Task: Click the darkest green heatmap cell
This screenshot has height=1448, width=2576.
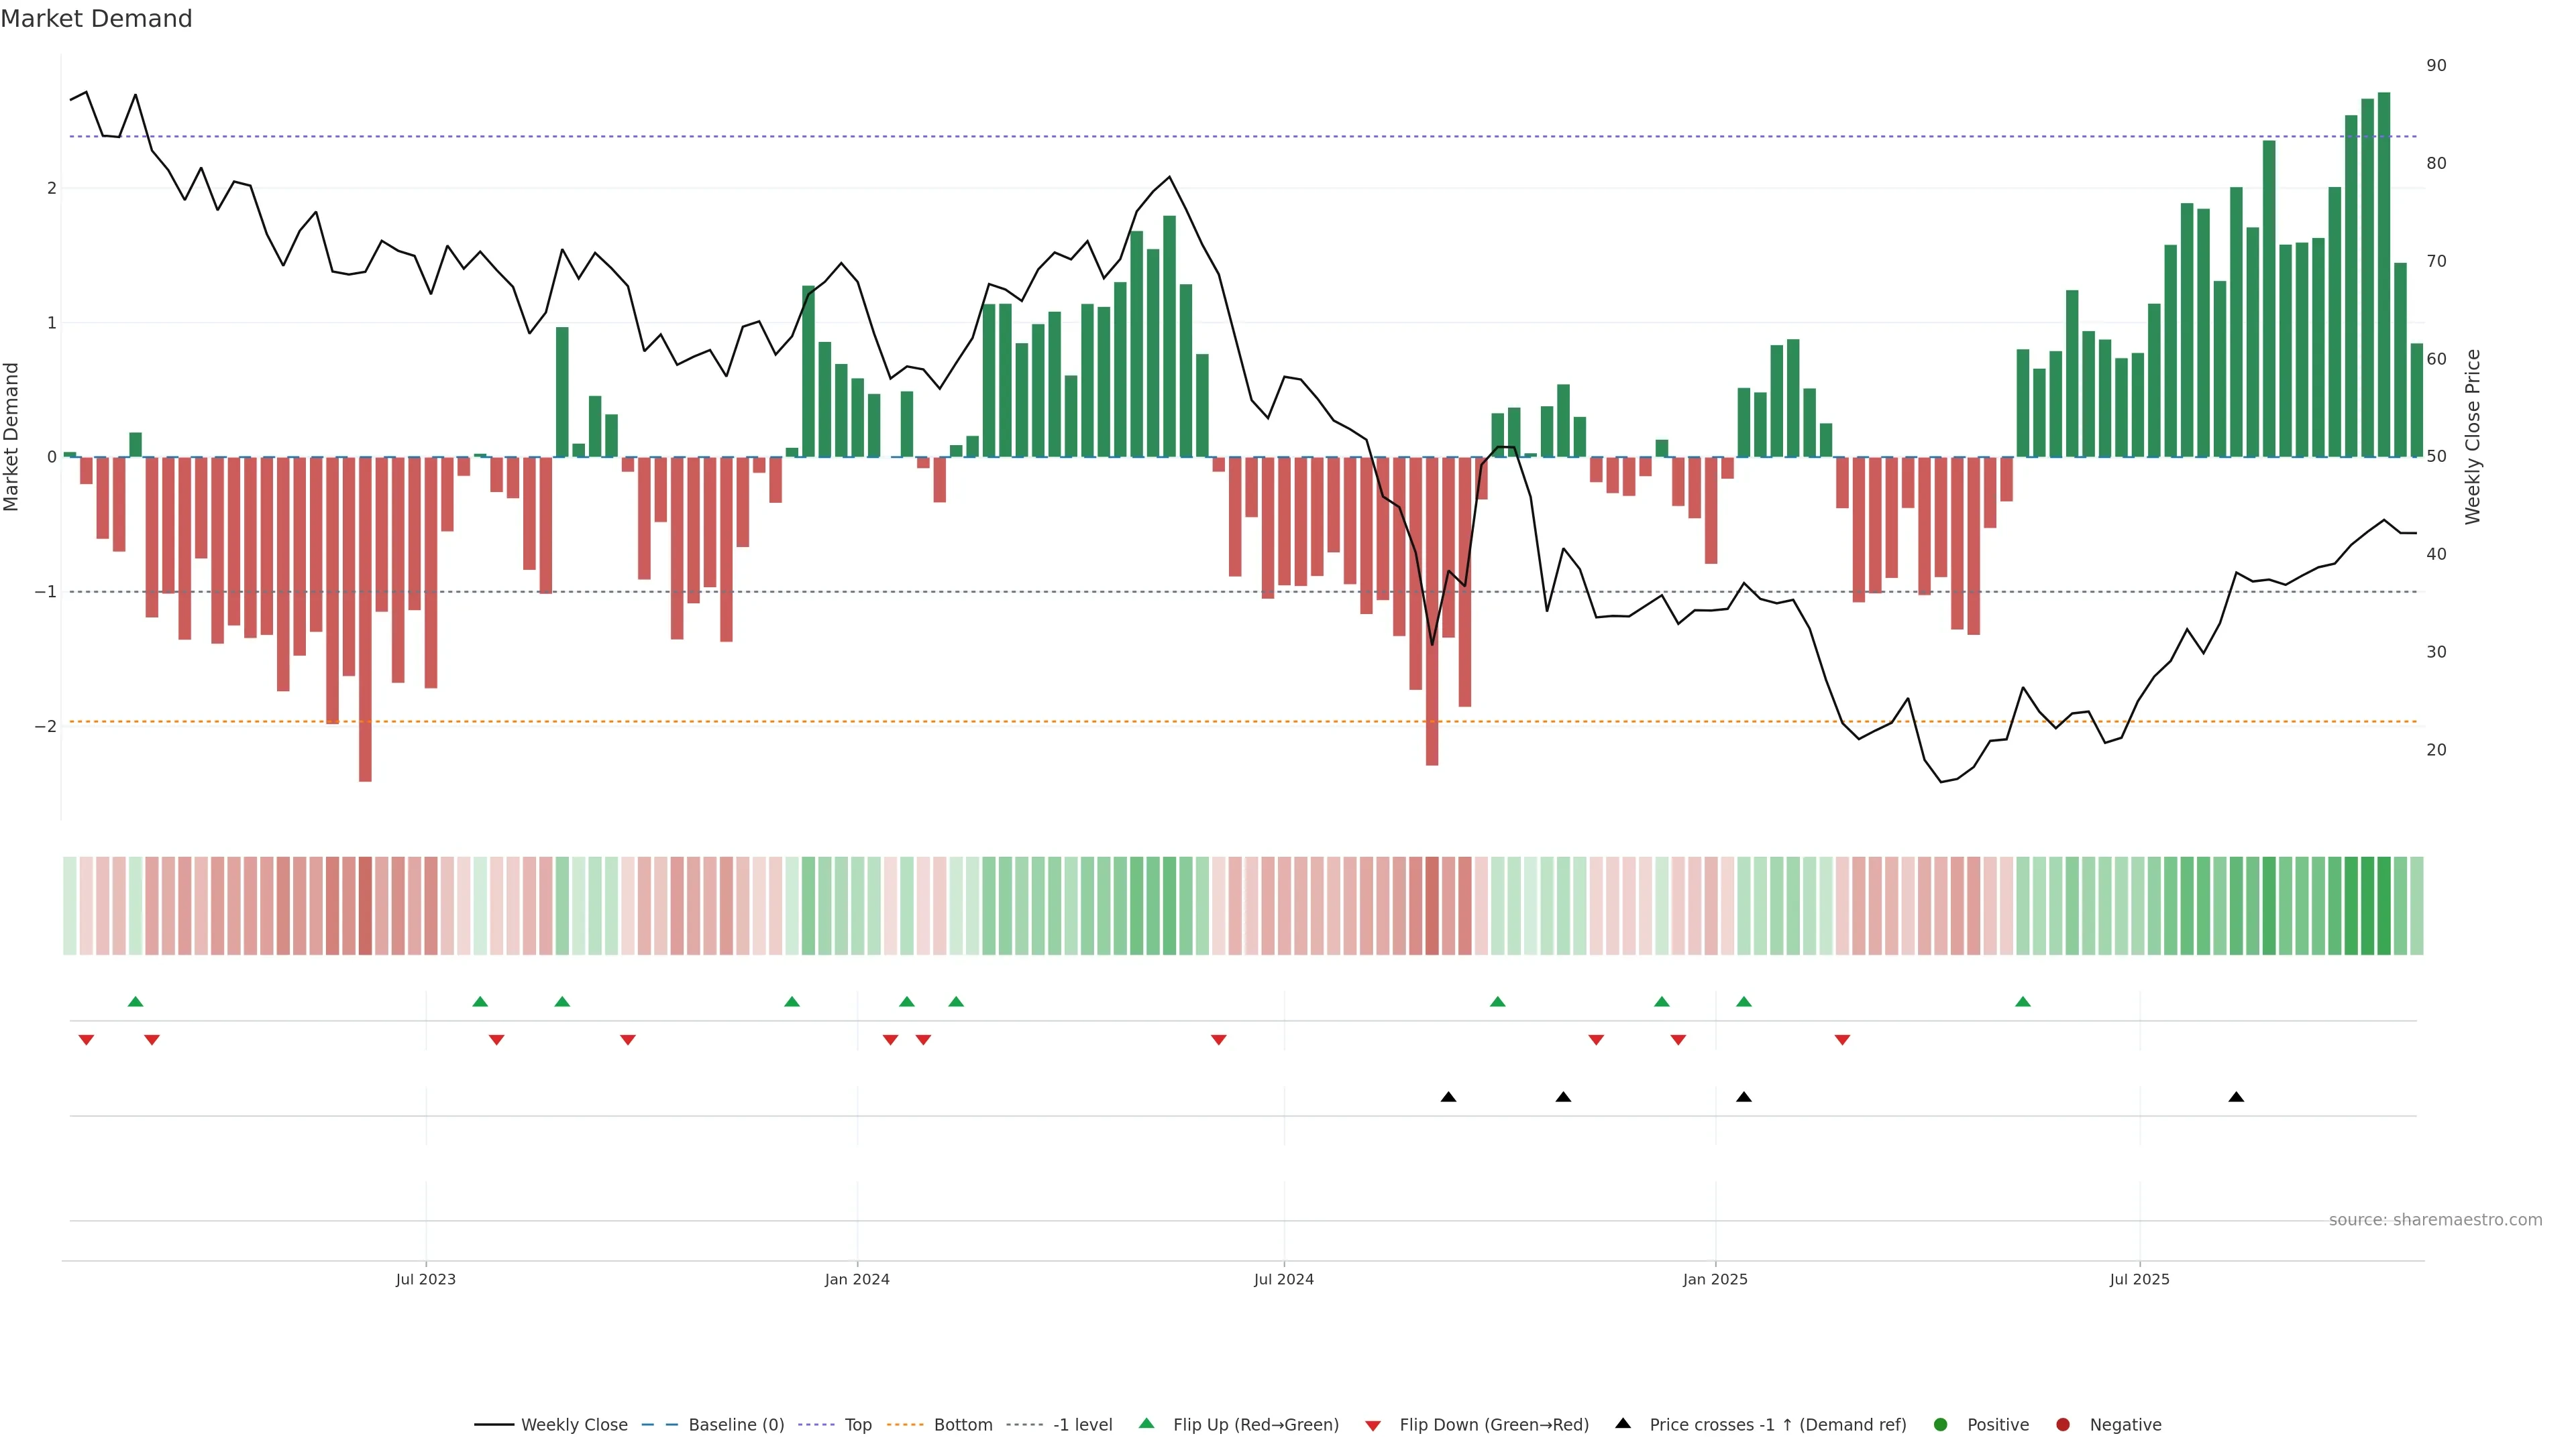Action: 2384,906
